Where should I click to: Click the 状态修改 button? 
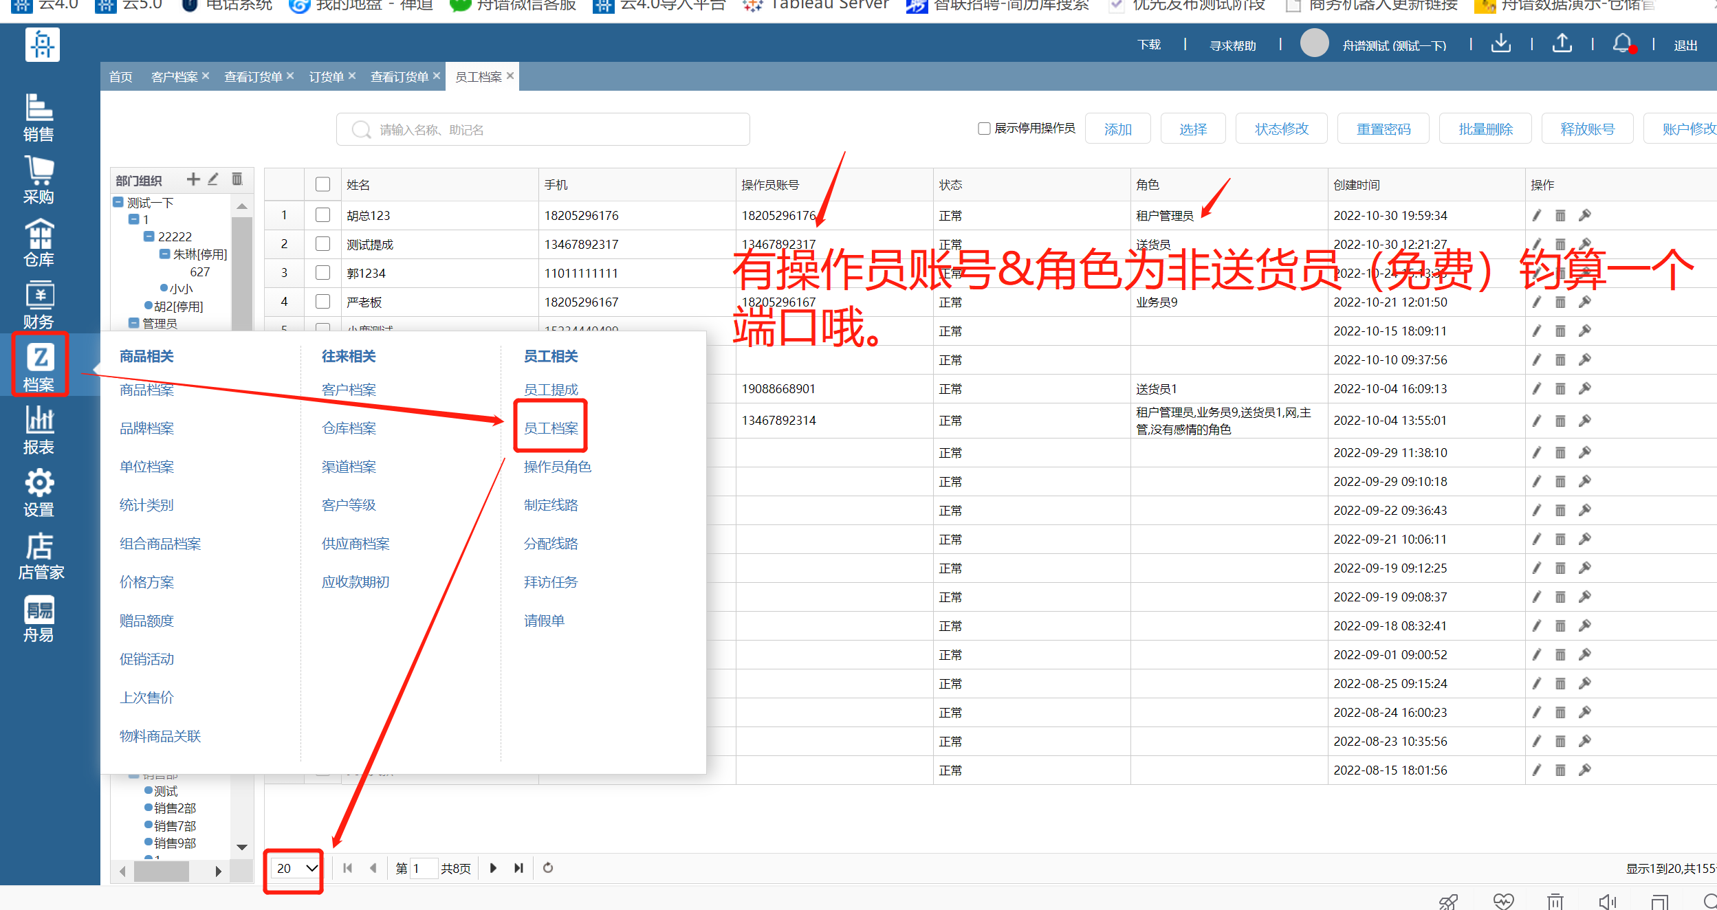click(x=1282, y=129)
